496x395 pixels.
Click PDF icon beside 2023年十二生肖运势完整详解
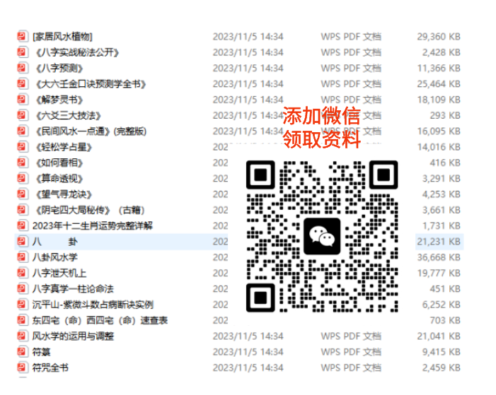pos(22,225)
